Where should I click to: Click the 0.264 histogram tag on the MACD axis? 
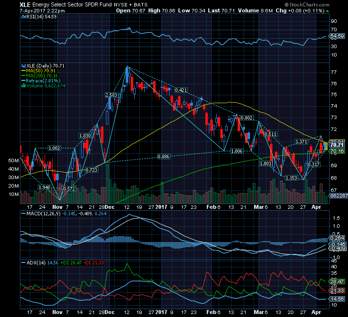click(338, 238)
